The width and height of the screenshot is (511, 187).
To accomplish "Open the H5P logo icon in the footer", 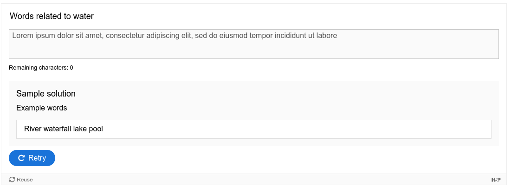I will tap(496, 180).
